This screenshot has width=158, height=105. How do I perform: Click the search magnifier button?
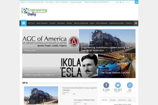(136, 2)
